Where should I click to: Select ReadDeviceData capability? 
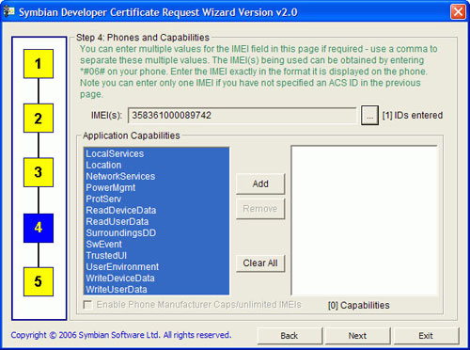coord(156,210)
